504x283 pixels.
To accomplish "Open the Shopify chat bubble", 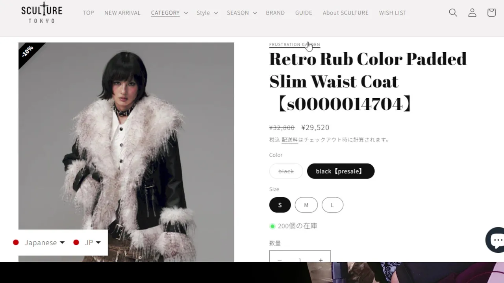I will (495, 240).
